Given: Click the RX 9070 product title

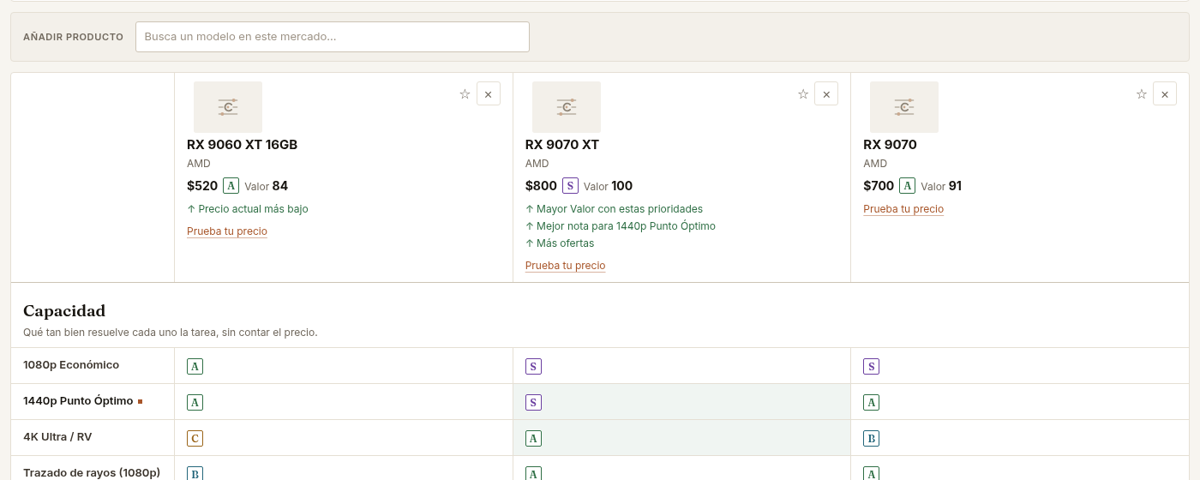Looking at the screenshot, I should point(890,145).
